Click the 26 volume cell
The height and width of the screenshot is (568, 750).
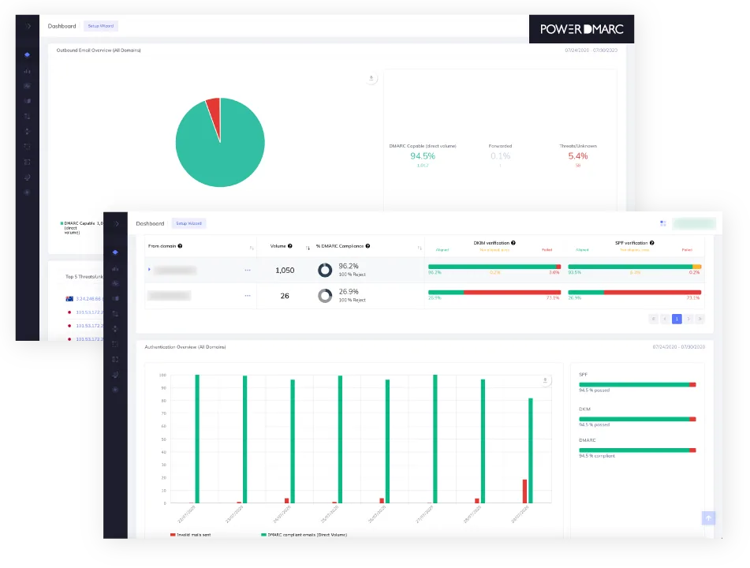(x=285, y=296)
